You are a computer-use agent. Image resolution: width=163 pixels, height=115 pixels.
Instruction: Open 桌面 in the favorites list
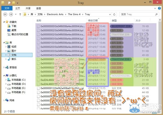[14, 30]
